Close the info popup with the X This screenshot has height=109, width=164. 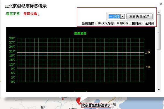[x=161, y=4]
